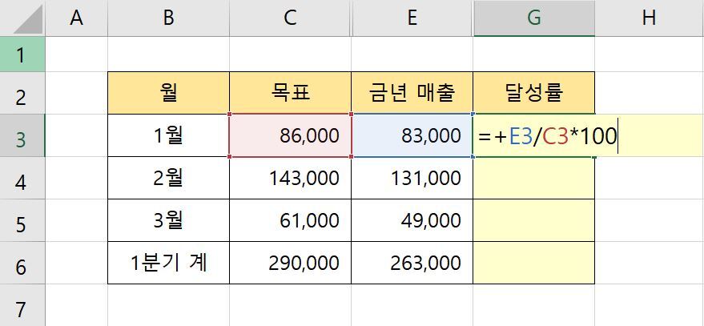Select row 1 header

click(x=22, y=54)
